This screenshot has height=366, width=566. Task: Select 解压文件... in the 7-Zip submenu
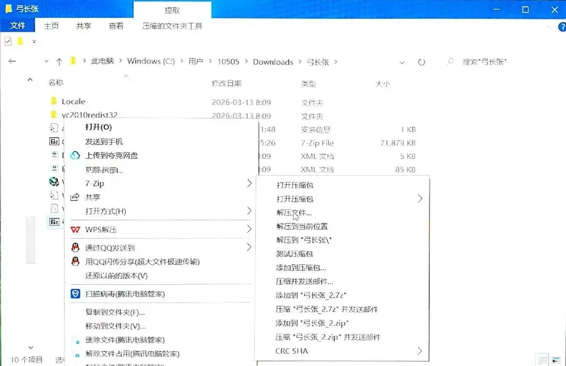click(x=294, y=212)
